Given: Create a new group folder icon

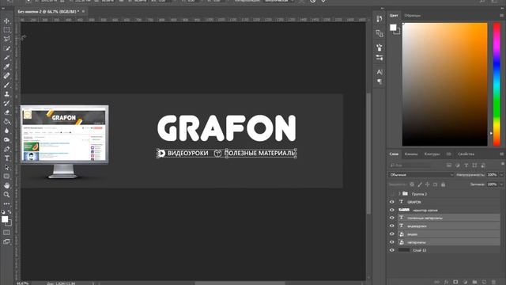Looking at the screenshot, I should point(474,282).
